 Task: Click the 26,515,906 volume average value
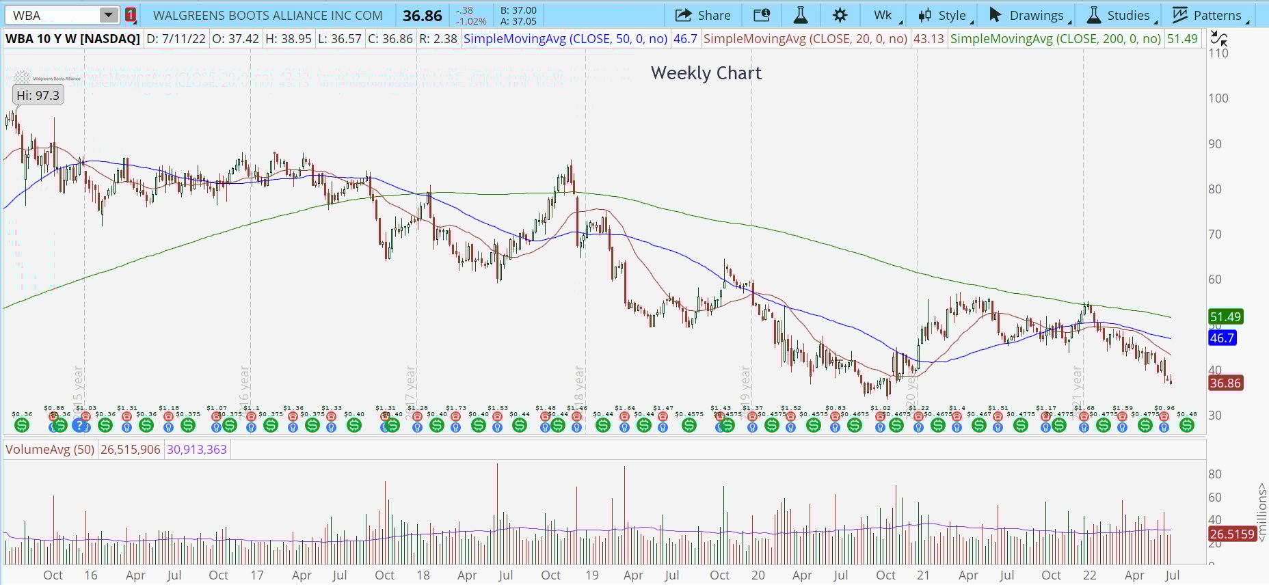130,449
